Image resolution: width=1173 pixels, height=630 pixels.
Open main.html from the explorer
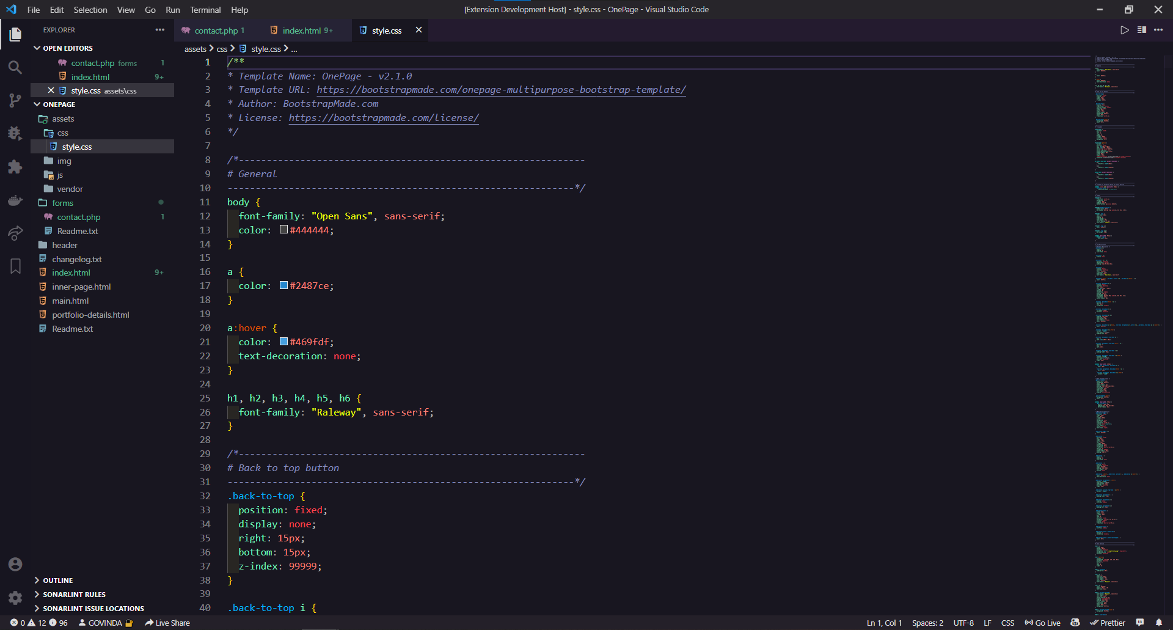pos(103,301)
